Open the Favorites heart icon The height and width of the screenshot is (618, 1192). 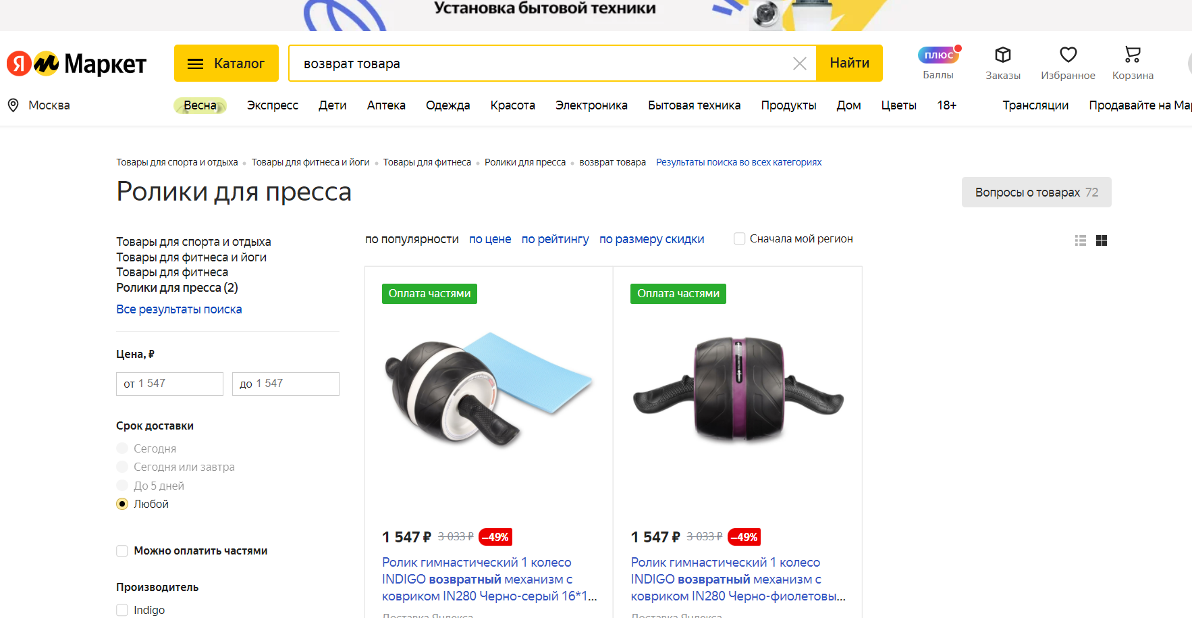(1068, 55)
